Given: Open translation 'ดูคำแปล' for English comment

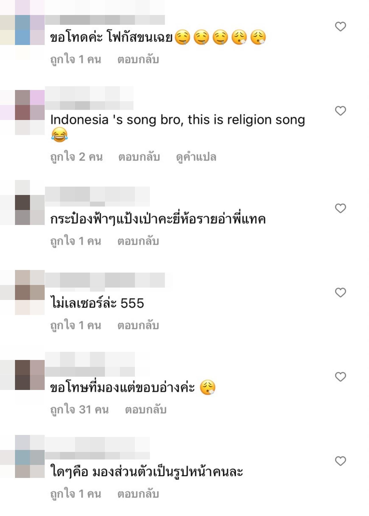Looking at the screenshot, I should (x=196, y=157).
